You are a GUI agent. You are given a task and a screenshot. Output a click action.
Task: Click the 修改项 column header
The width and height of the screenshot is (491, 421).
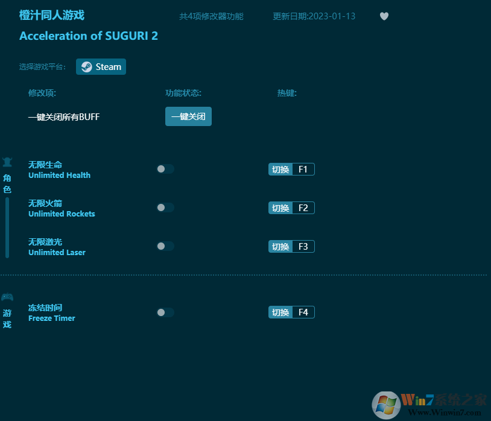click(x=42, y=93)
